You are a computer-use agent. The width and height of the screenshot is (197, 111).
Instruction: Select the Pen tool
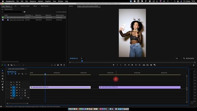pos(2,84)
